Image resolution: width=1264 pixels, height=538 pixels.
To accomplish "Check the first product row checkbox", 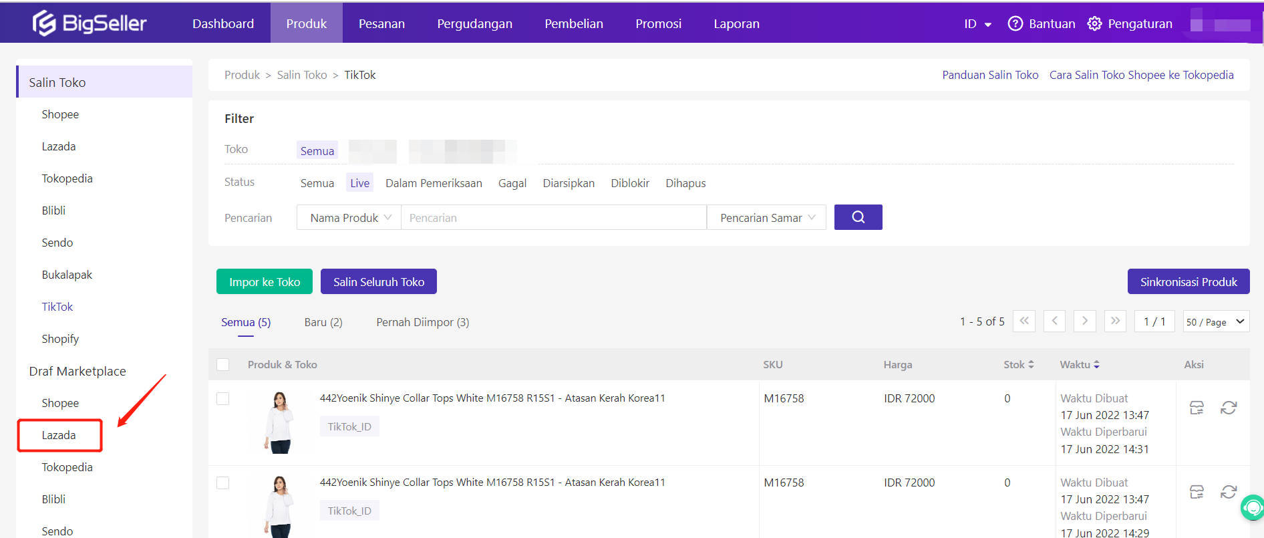I will (x=223, y=398).
